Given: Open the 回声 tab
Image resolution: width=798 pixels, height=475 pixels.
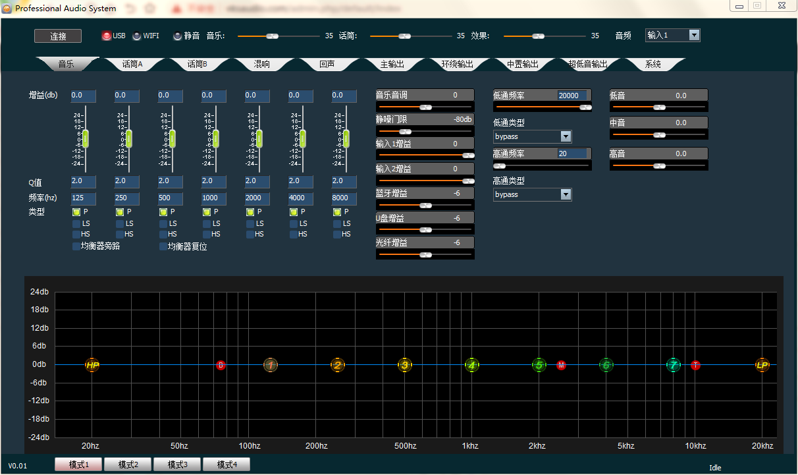Looking at the screenshot, I should click(327, 65).
